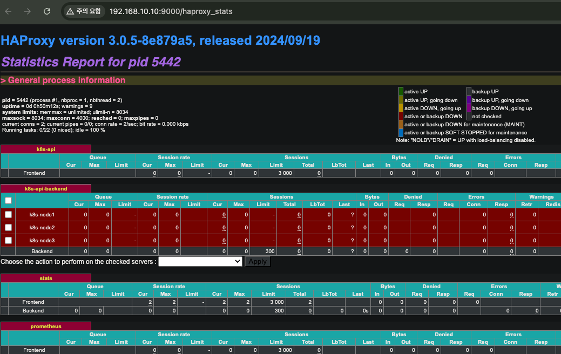Click the uptime line showing 0d 0h50m12s
The image size is (561, 354).
(x=47, y=106)
